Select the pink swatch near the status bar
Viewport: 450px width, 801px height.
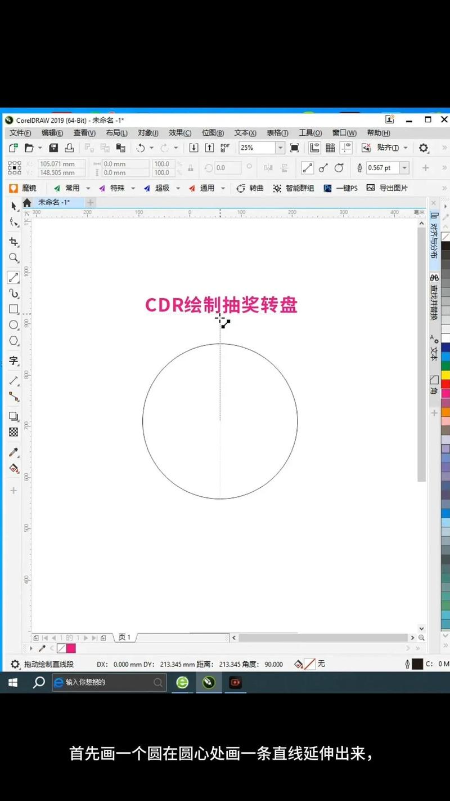click(71, 648)
